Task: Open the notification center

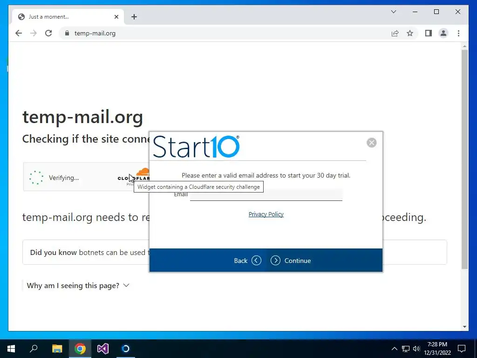Action: click(x=462, y=349)
